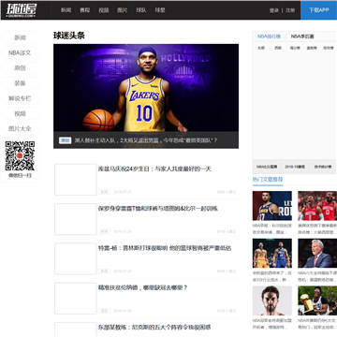Select 图片大全 in the left sidebar
Viewport: 337px width, 337px height.
pos(20,128)
